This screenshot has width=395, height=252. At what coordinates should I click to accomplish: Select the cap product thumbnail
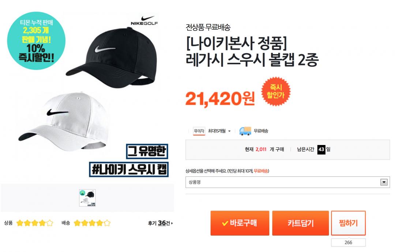(x=87, y=198)
